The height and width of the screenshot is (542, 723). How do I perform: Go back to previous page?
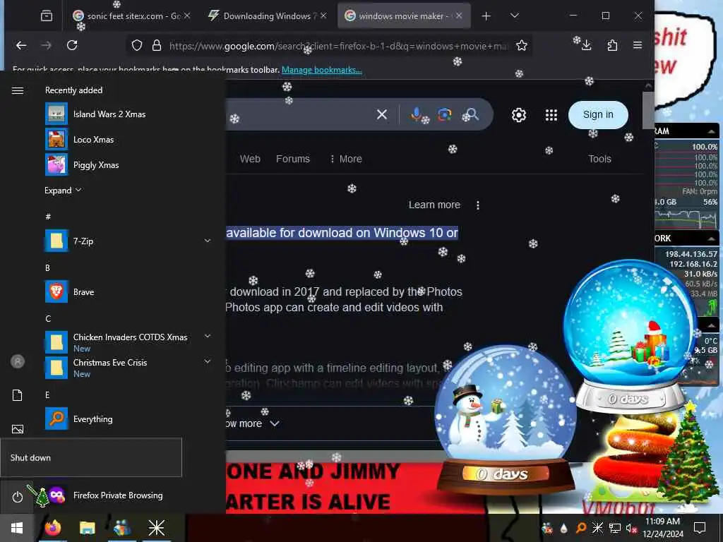coord(21,45)
